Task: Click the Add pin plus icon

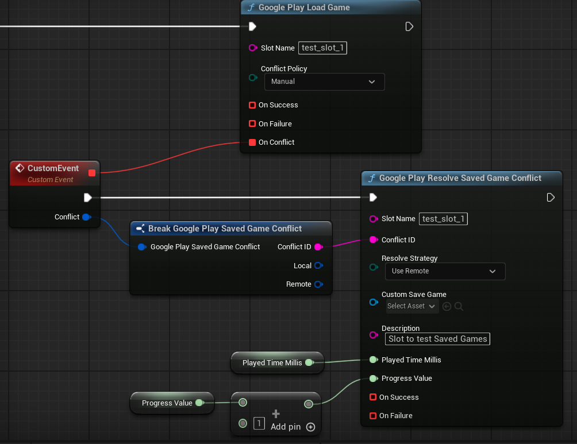Action: point(311,427)
